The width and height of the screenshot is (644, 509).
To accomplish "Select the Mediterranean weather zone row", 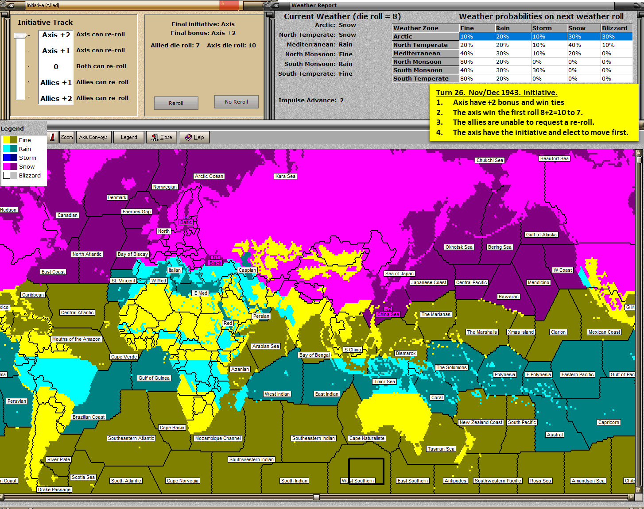I will [x=512, y=53].
